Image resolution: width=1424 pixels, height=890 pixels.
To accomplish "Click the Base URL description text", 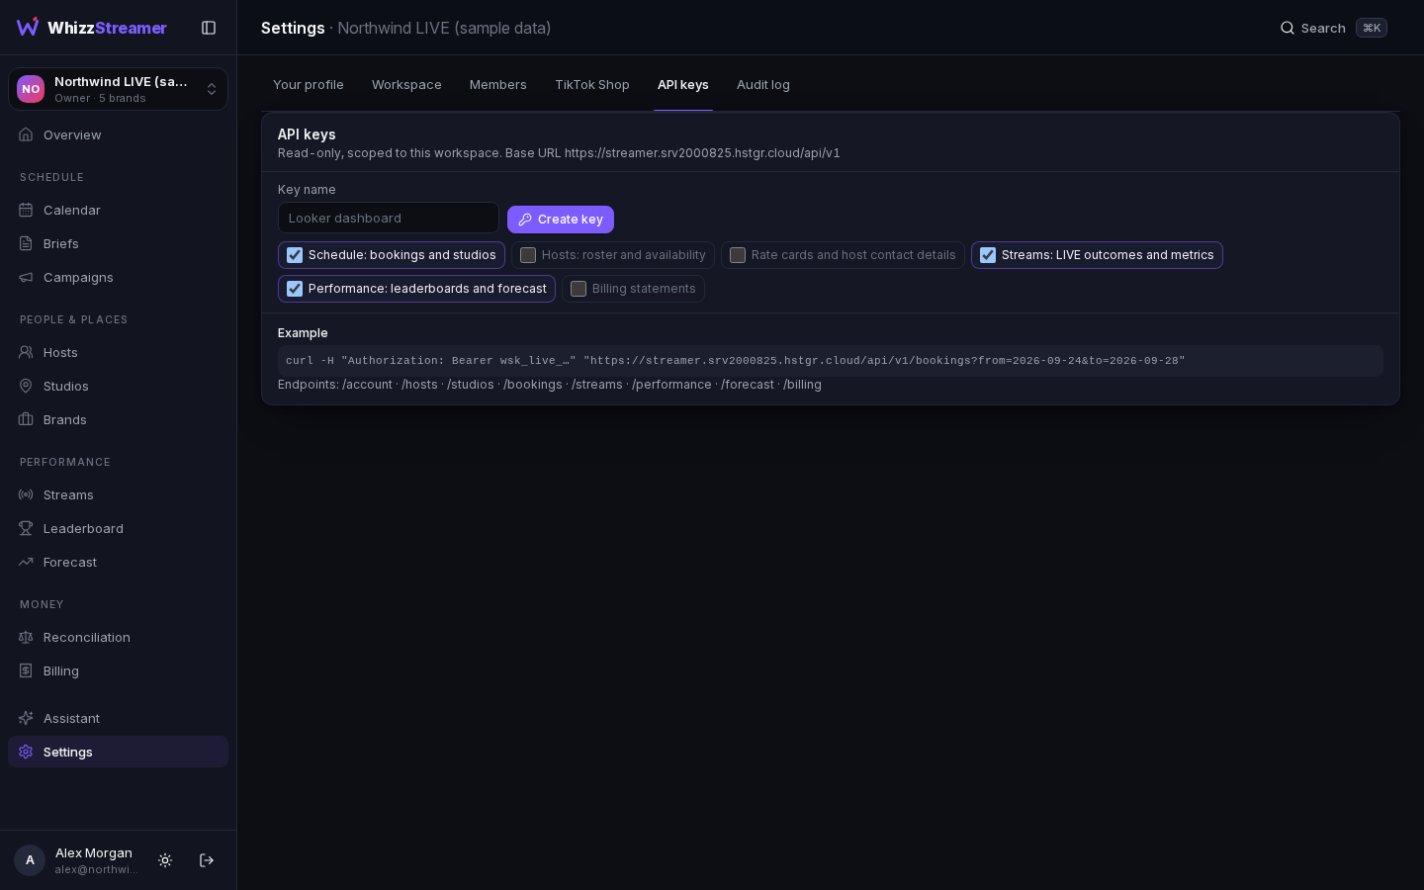I will tap(559, 153).
